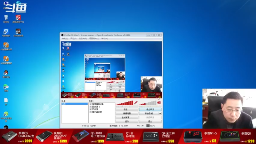Toggle the 图片源 source checkbox
The height and width of the screenshot is (144, 256).
tap(91, 109)
